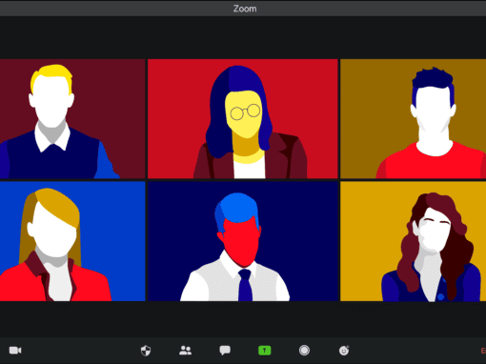Viewport: 486px width, 364px height.
Task: Click the red End button at toolbar edge
Action: tap(483, 351)
